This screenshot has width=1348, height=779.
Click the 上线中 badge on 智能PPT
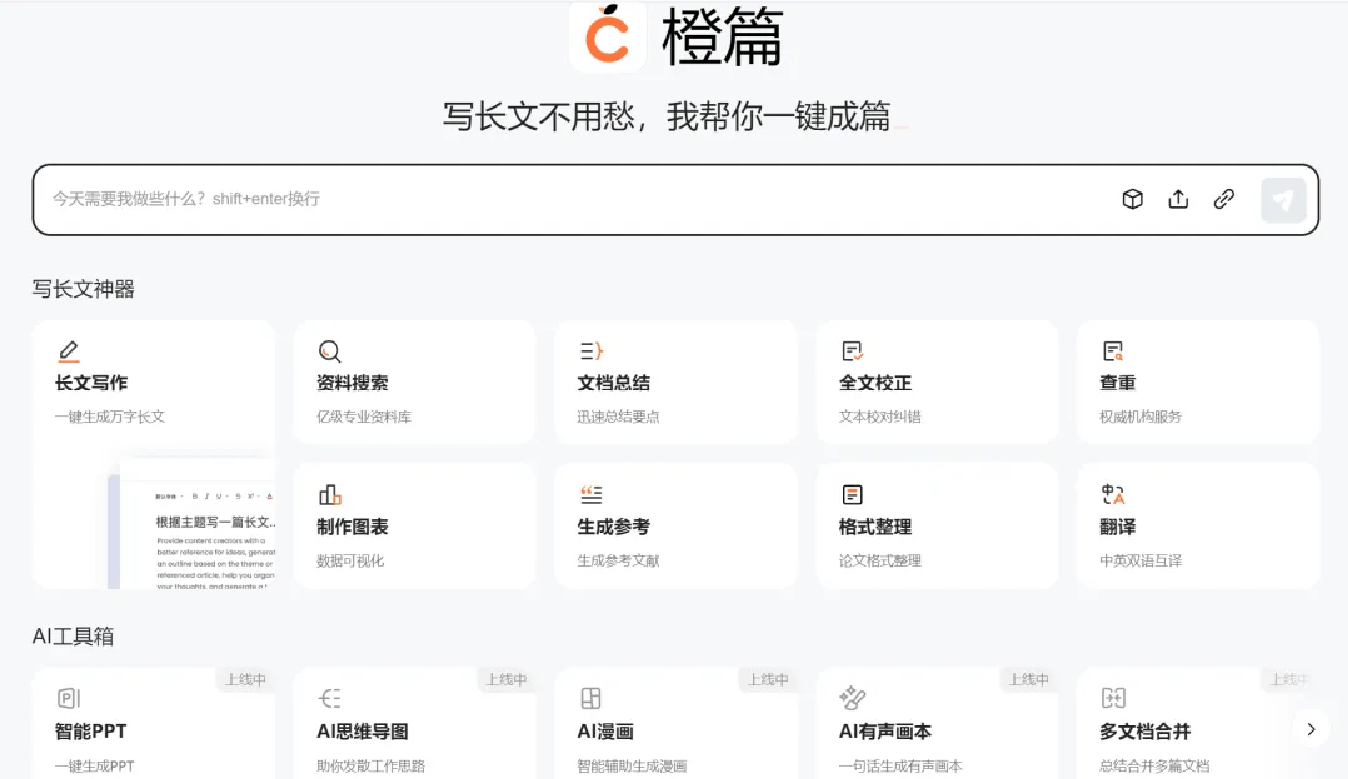(x=245, y=679)
